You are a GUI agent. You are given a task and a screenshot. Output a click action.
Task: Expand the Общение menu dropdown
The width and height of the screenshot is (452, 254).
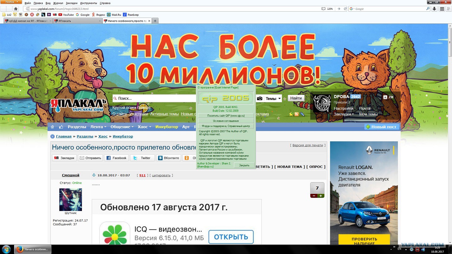pos(122,127)
